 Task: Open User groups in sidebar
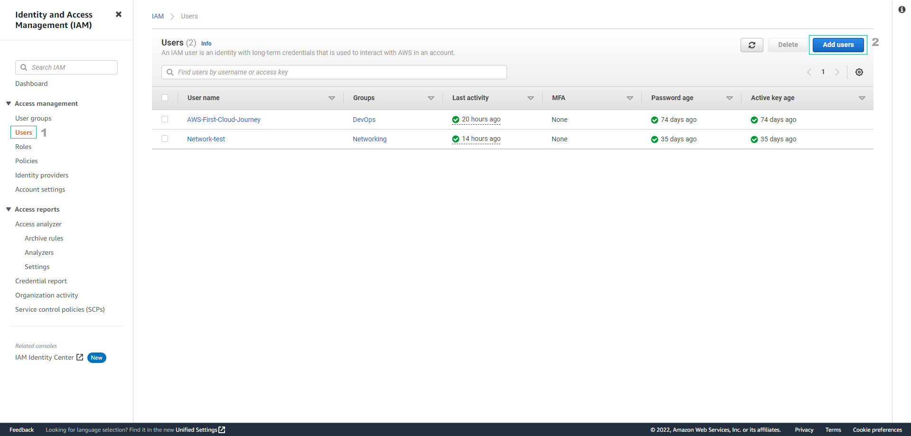coord(33,118)
